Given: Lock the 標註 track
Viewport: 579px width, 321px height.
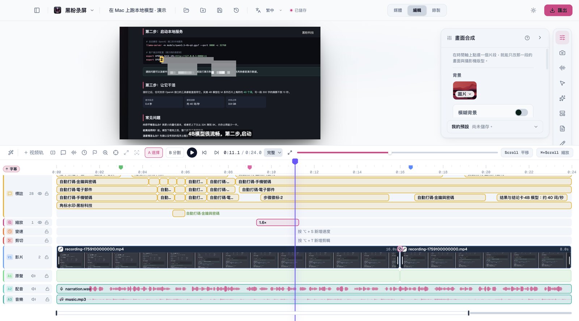Looking at the screenshot, I should pos(47,194).
